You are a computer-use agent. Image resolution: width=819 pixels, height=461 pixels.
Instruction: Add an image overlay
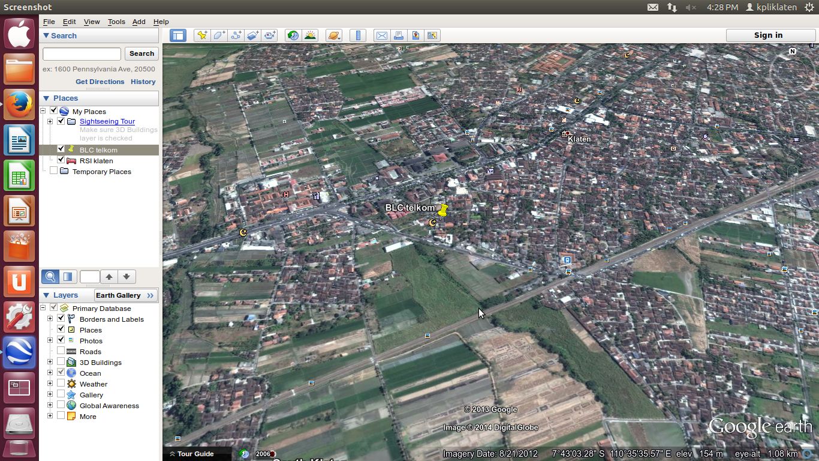click(x=252, y=35)
